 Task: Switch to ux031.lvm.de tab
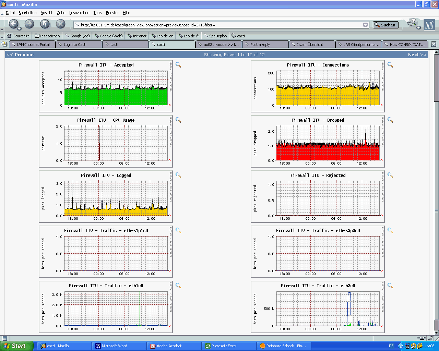218,44
